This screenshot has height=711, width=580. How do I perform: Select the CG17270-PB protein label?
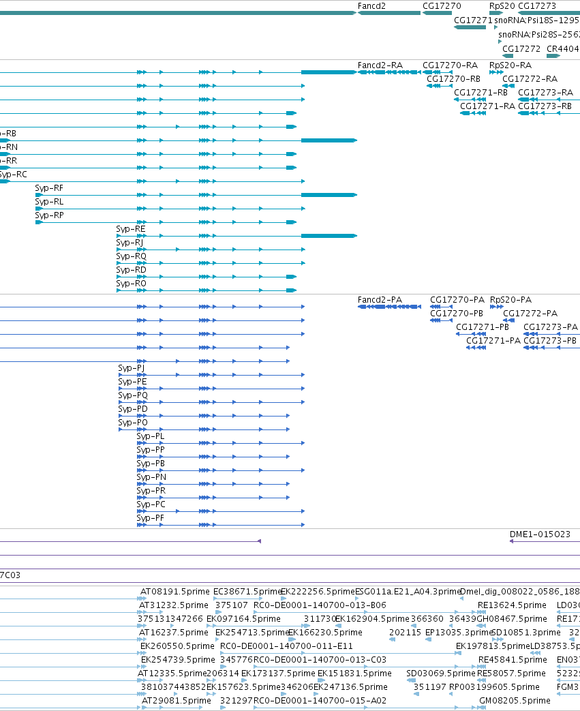tap(457, 314)
